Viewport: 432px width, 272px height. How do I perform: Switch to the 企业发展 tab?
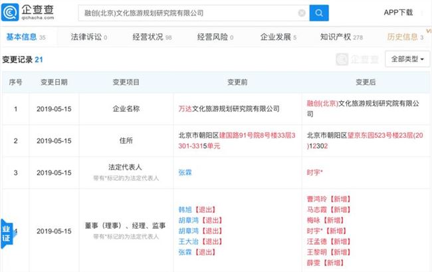[278, 37]
